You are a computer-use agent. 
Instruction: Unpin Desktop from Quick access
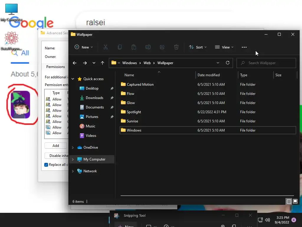coord(112,88)
